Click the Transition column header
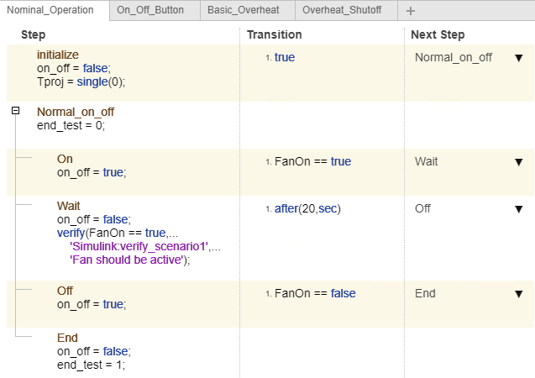Image resolution: width=535 pixels, height=378 pixels. coord(275,34)
